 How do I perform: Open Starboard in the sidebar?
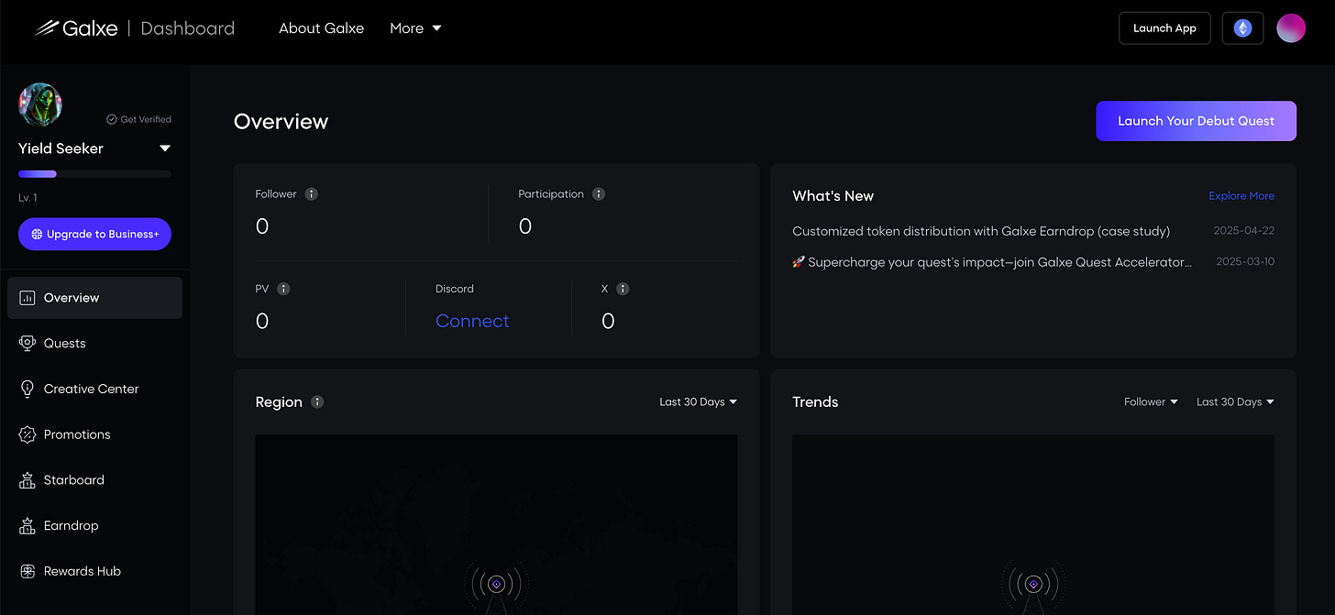click(94, 480)
